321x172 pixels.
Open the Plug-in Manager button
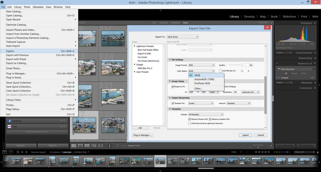143,135
